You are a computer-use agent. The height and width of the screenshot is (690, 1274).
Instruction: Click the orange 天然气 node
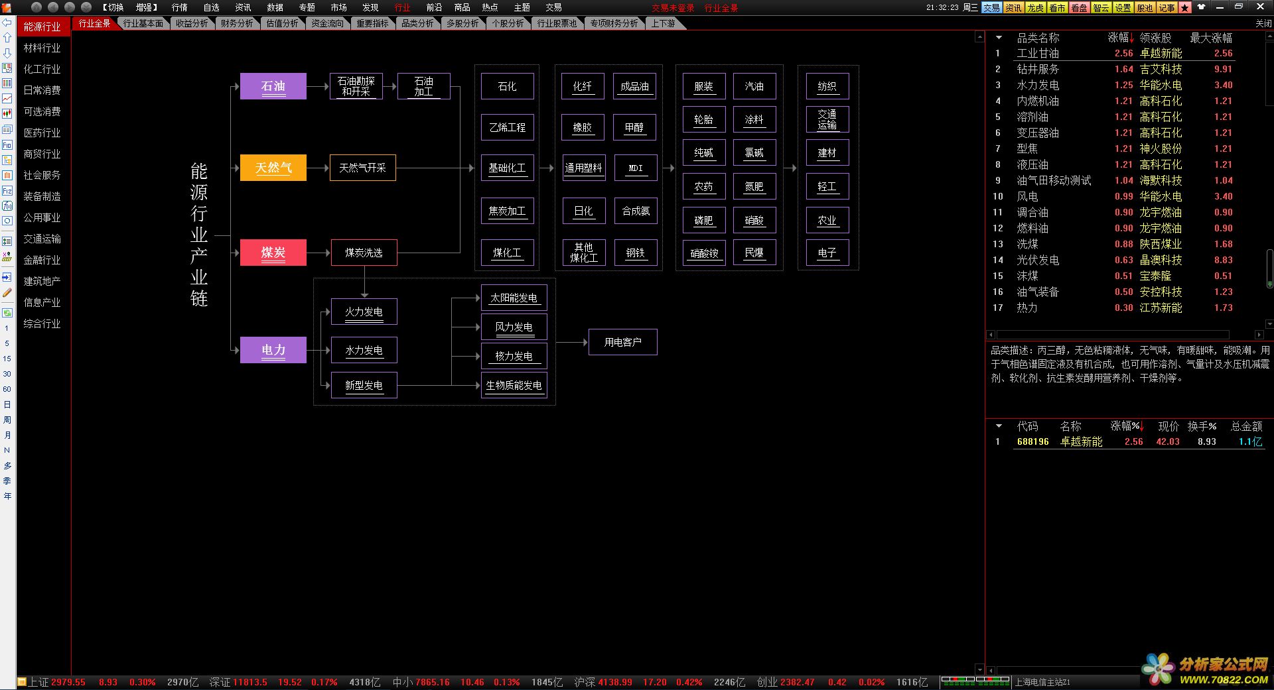pos(273,168)
